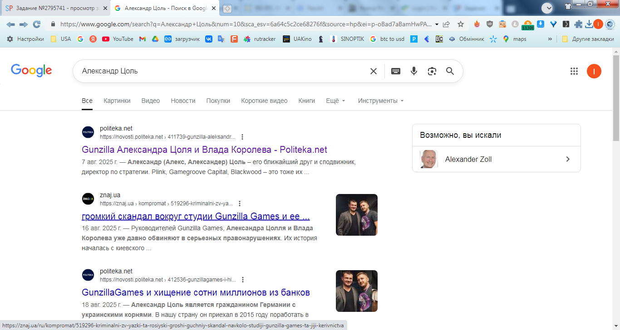
Task: Expand the Ещё search filters dropdown
Action: 336,101
